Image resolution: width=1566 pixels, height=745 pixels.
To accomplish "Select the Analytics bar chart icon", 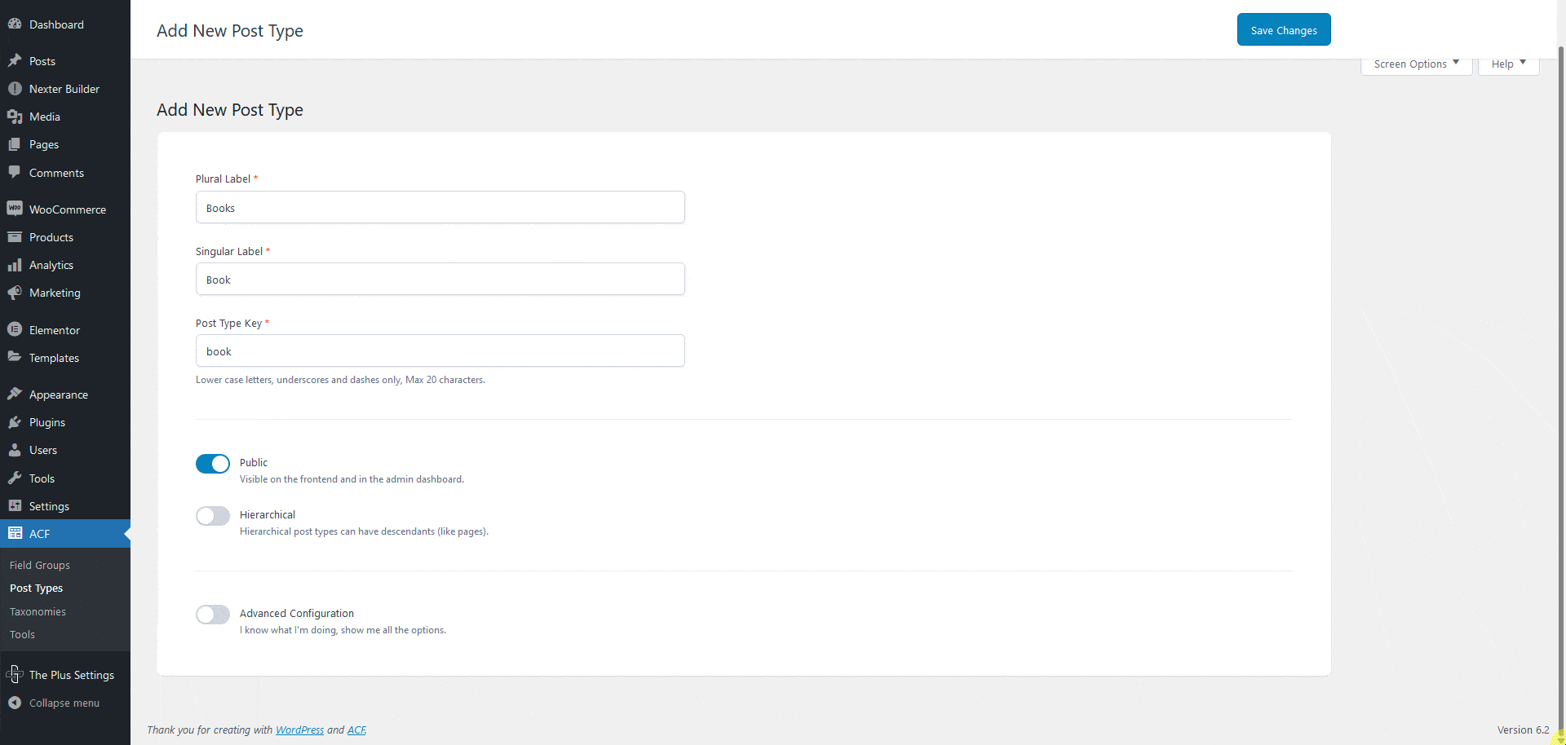I will [15, 265].
